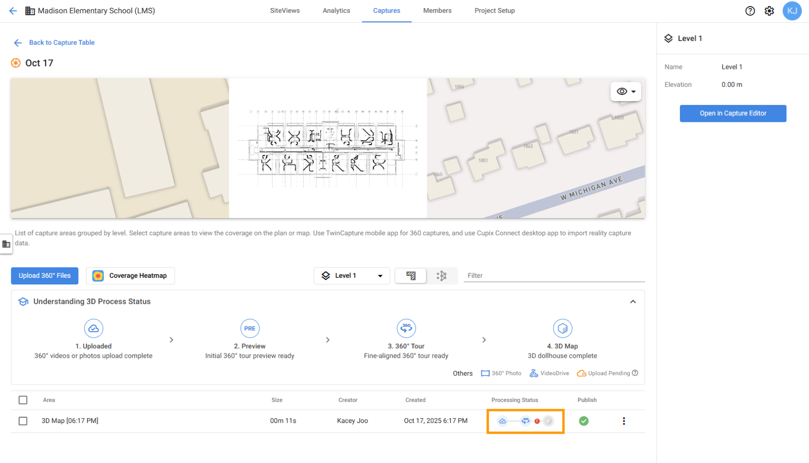Screen dimensions: 809x463
Task: Click the 00m 11s size value
Action: click(283, 421)
